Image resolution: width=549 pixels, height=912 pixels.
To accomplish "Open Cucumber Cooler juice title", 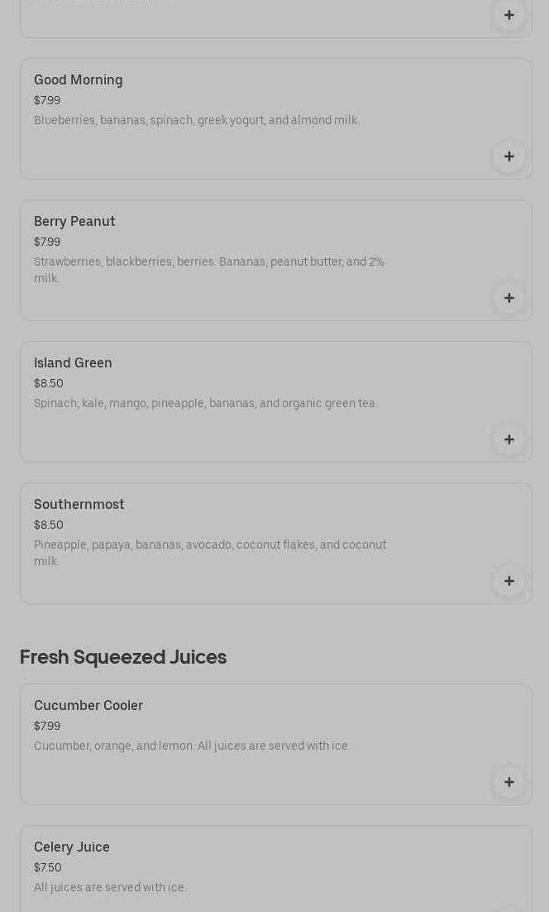I will [x=88, y=706].
